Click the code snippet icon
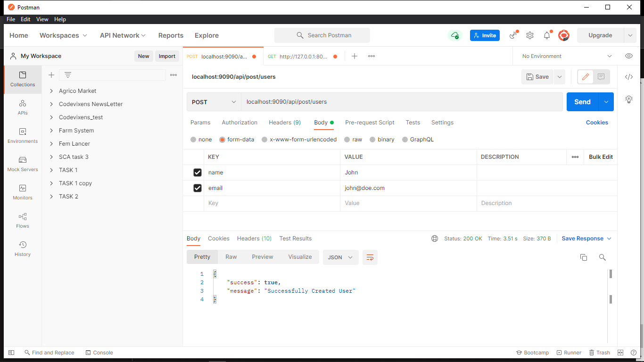The image size is (644, 362). click(x=628, y=77)
